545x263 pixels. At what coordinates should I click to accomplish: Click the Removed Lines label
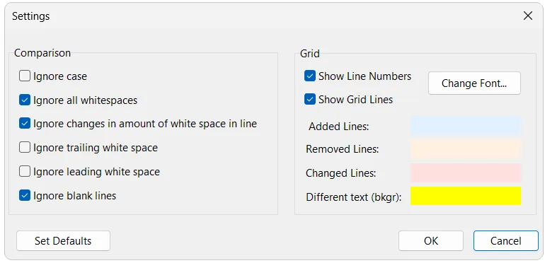(343, 149)
